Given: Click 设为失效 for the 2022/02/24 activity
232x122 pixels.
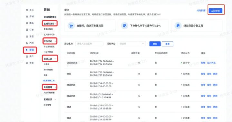Looking at the screenshot, I should (x=211, y=63).
